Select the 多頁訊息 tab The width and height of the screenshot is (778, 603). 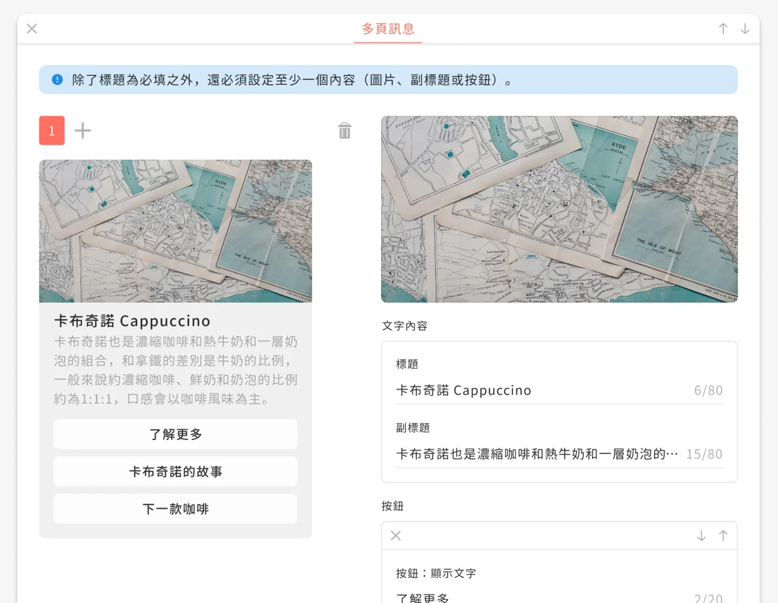(x=388, y=29)
